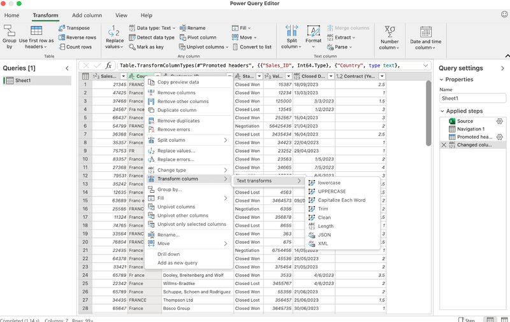Screen dimensions: 510x322
Task: Choose Remove errors
Action: point(189,130)
